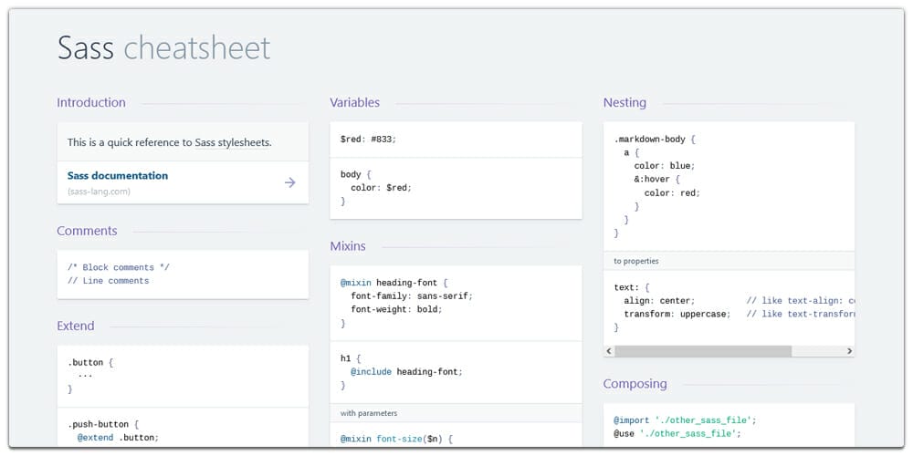Click the ".markdown-body {" code line

[x=655, y=140]
